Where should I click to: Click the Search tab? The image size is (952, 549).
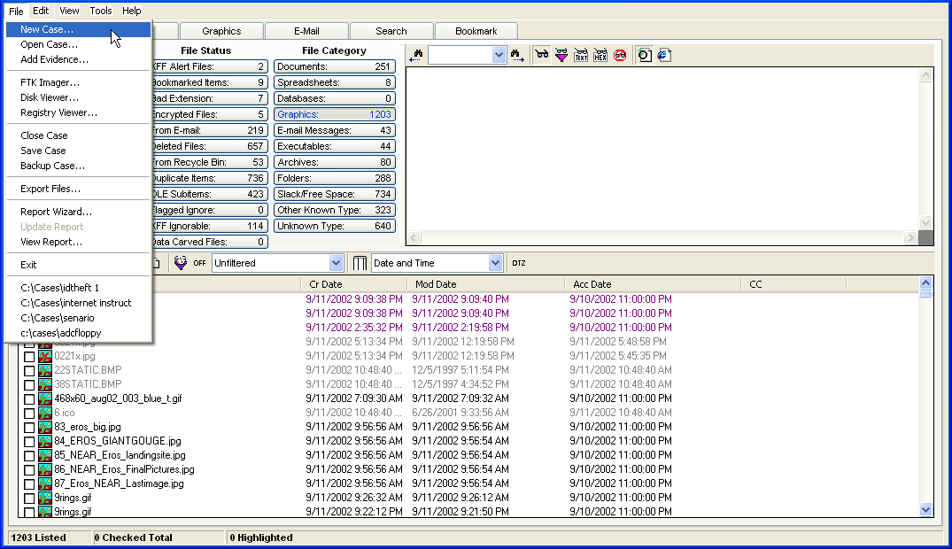tap(391, 31)
